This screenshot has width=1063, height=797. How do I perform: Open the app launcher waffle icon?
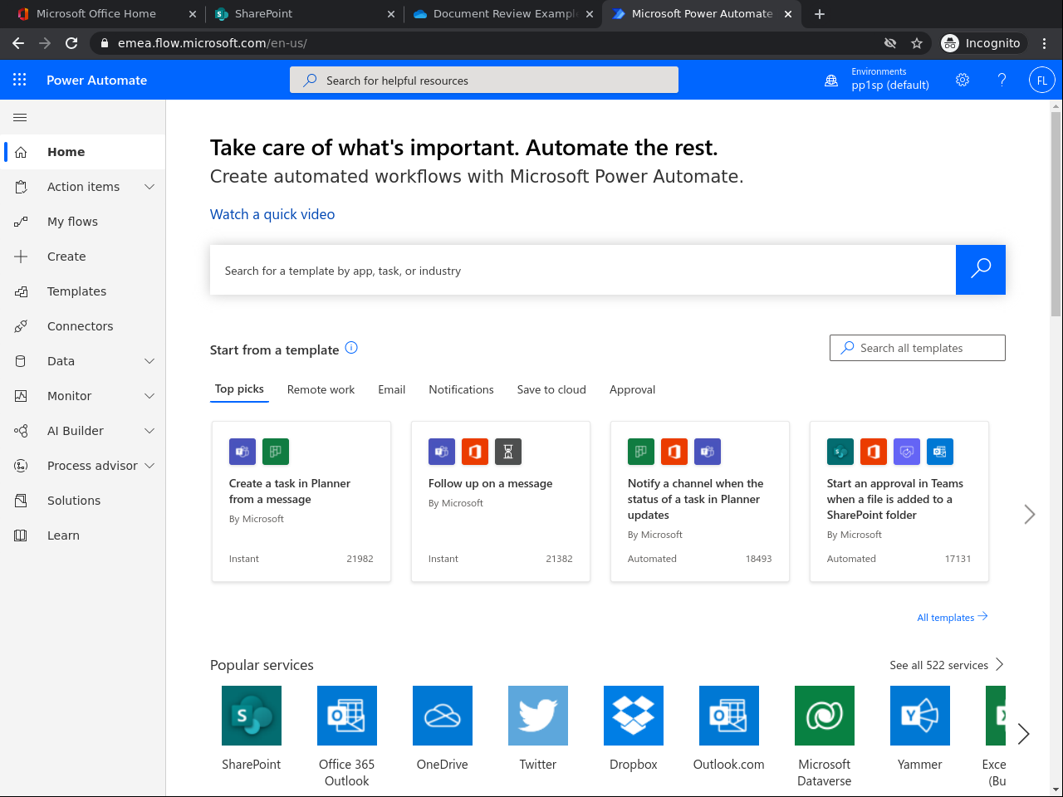coord(20,80)
